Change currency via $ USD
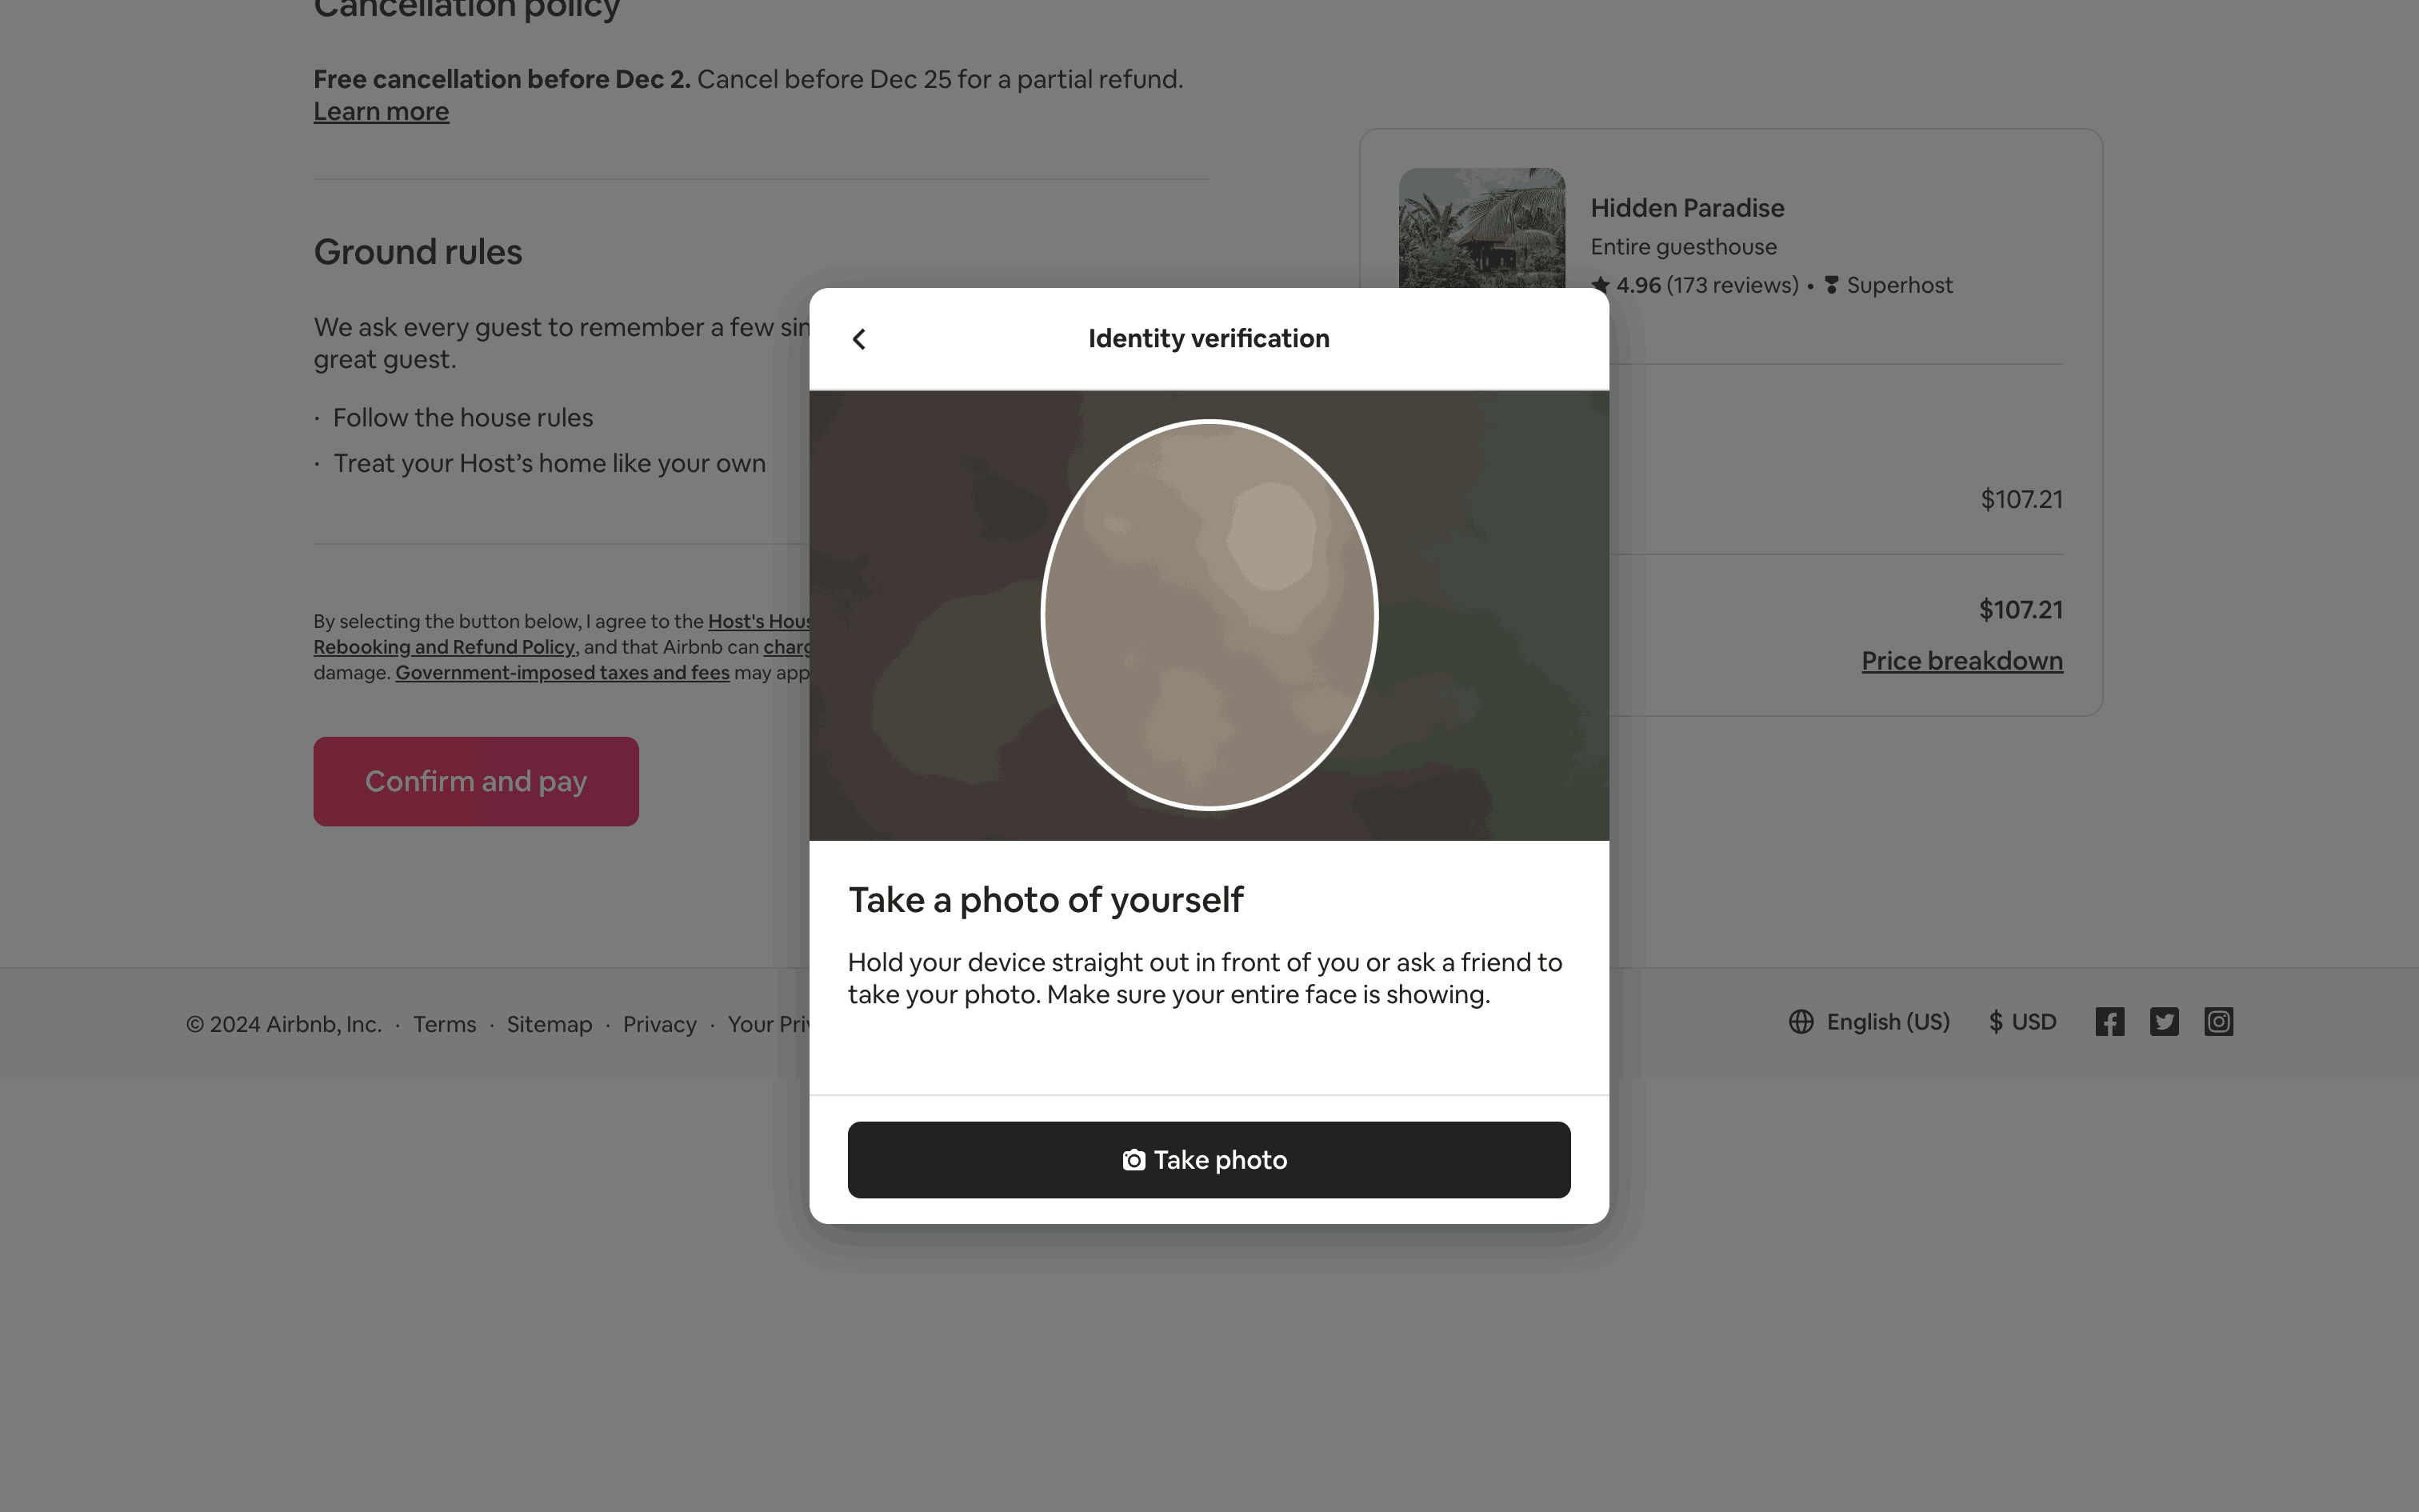Viewport: 2419px width, 1512px height. 2022,1022
